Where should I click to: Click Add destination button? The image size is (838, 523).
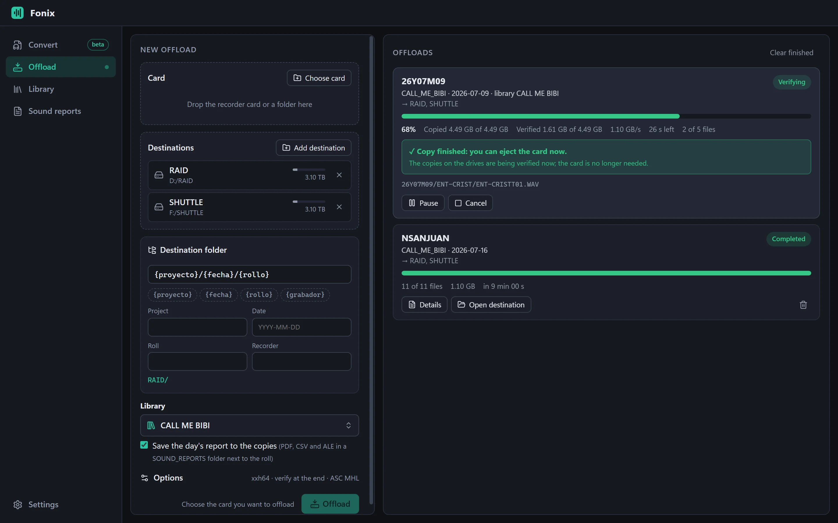coord(313,148)
